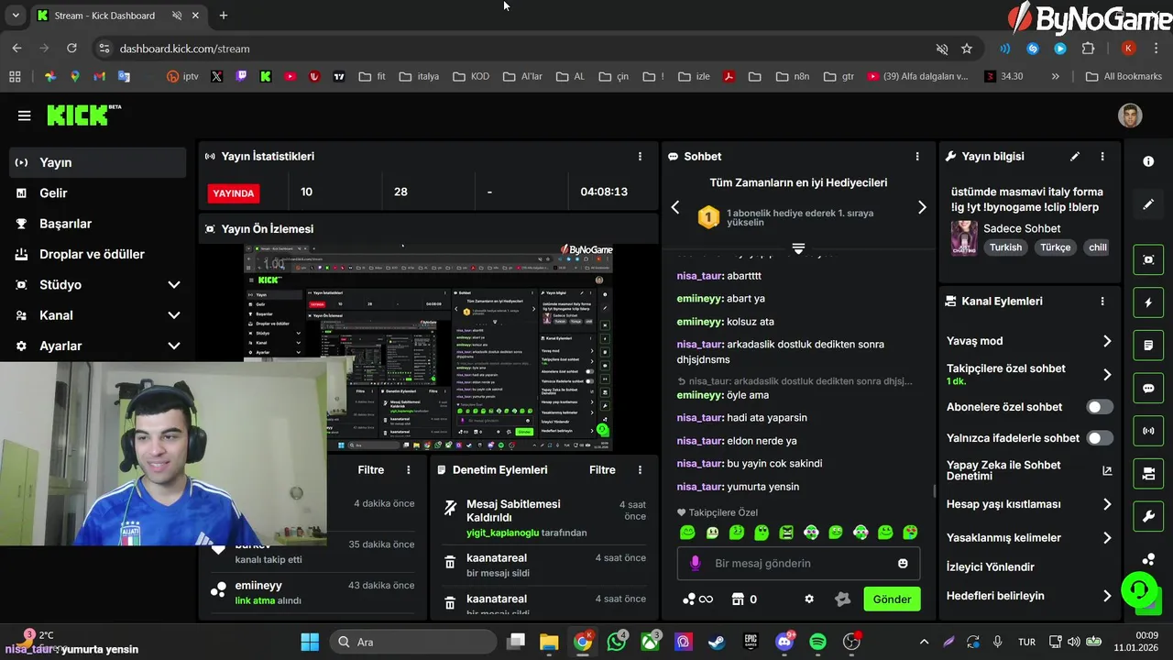Open WhatsApp from the taskbar
The height and width of the screenshot is (660, 1173).
(617, 642)
